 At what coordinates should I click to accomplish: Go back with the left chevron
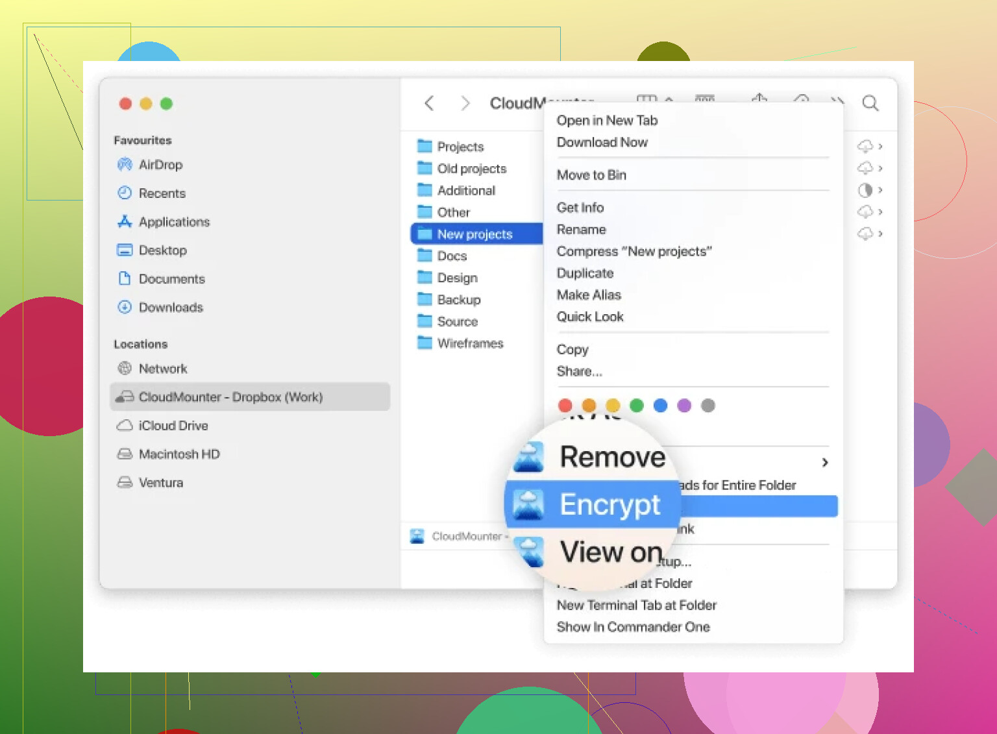(x=429, y=103)
